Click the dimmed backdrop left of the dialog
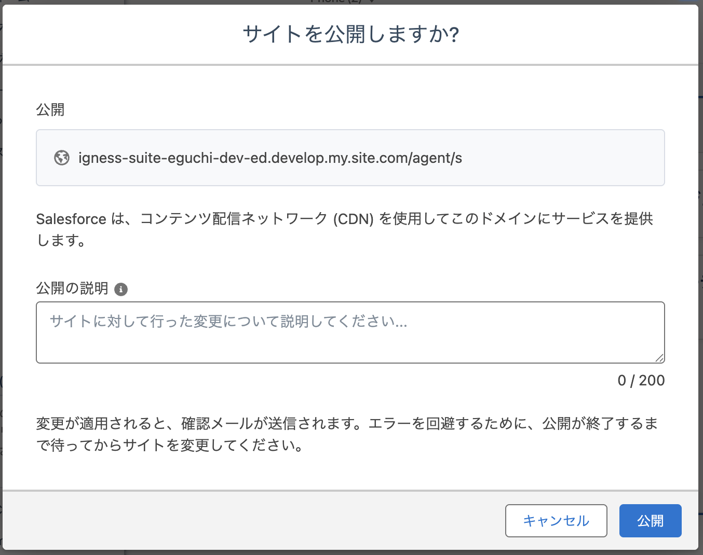 [1, 259]
